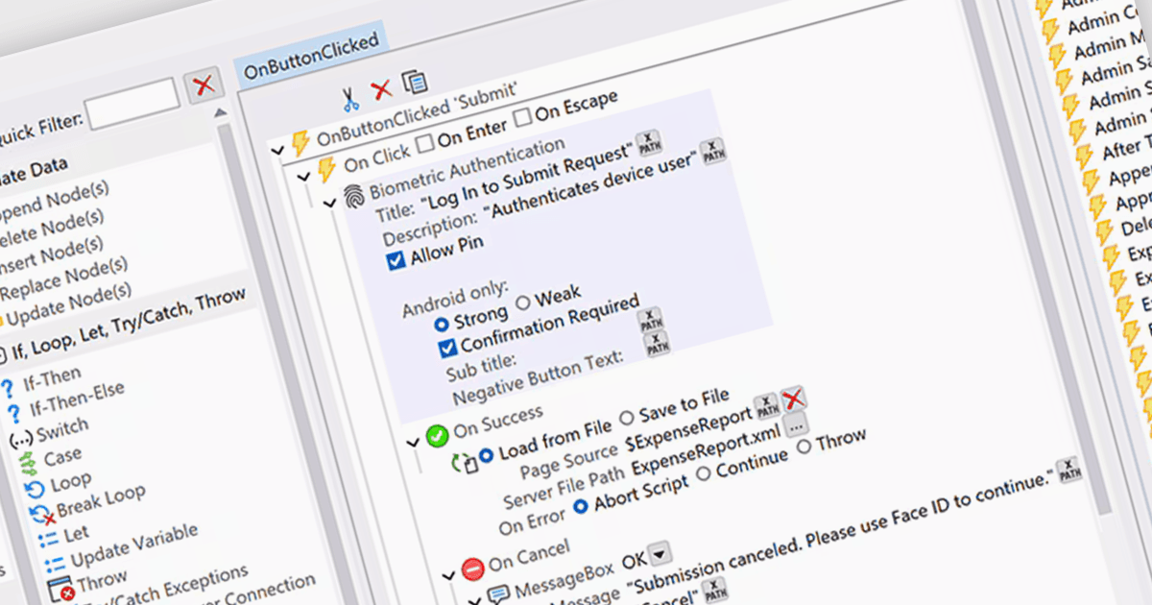Click the scissors cut icon
The image size is (1152, 605).
[350, 98]
